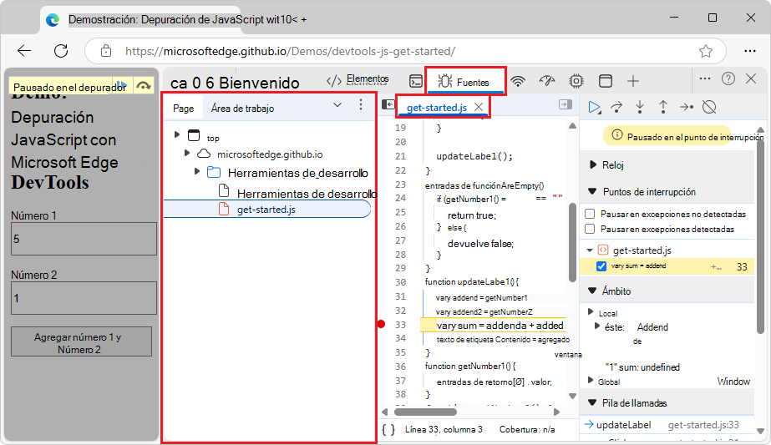
Task: Expand the éste: Addend entry
Action: pyautogui.click(x=597, y=326)
